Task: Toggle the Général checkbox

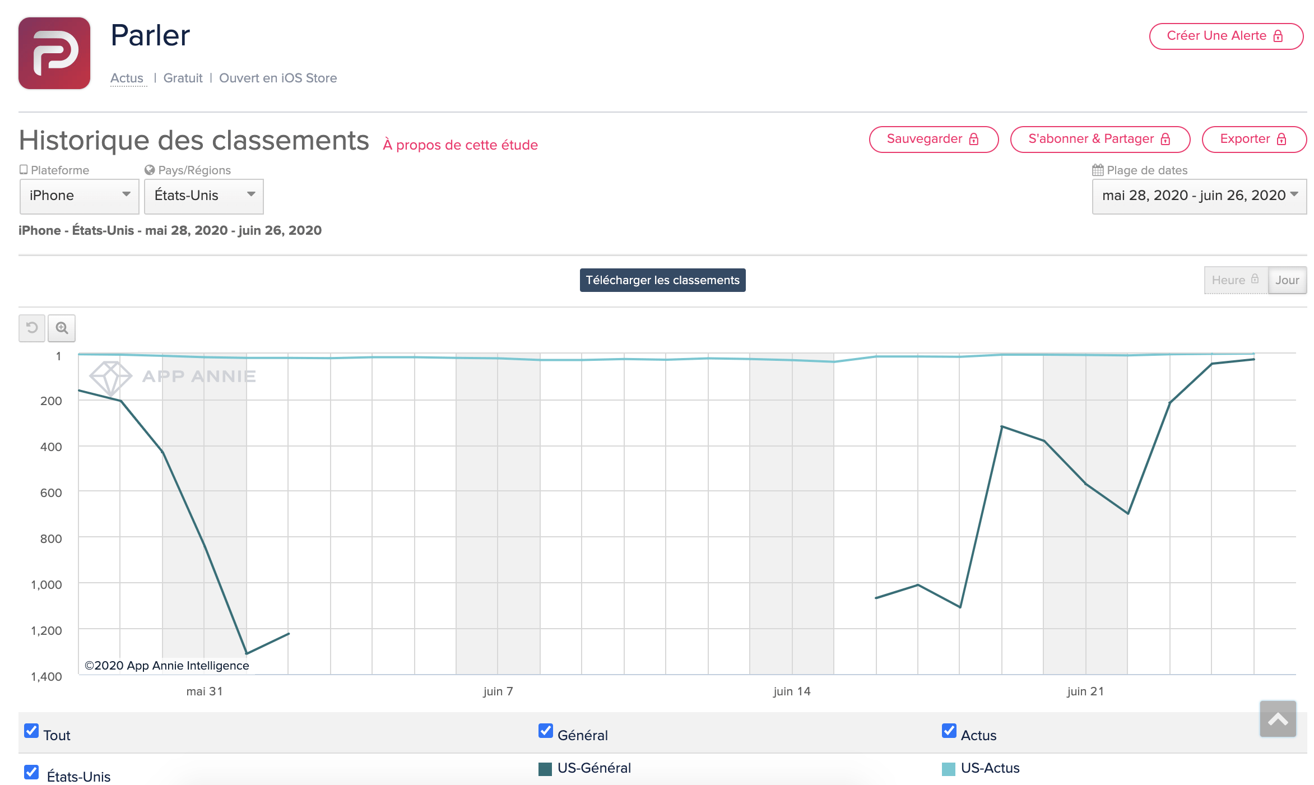Action: (x=546, y=731)
